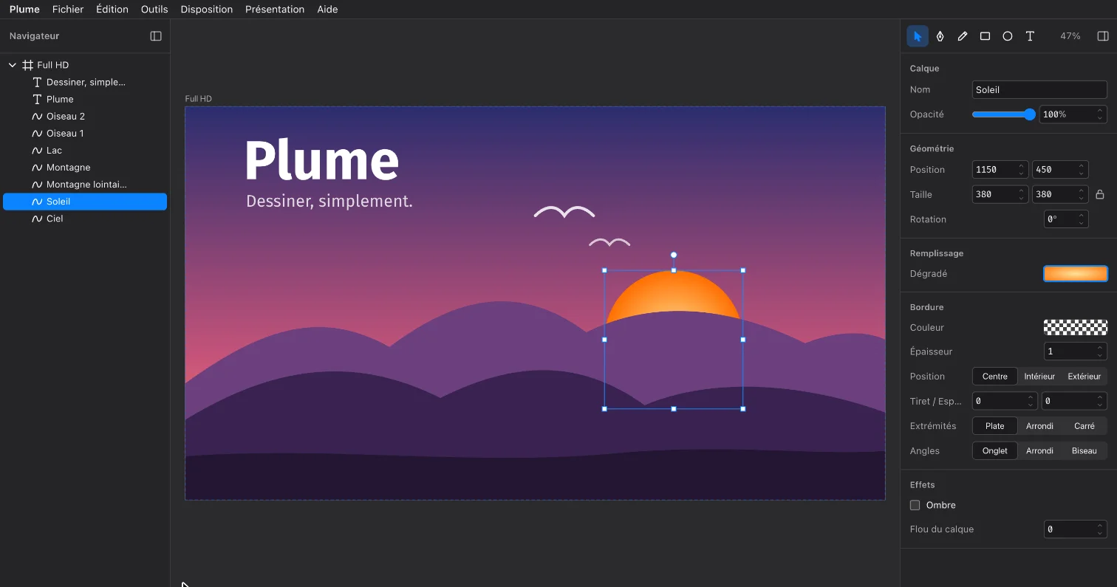Viewport: 1117px width, 587px height.
Task: Click the Nom field containing Soleil
Action: tap(1039, 90)
